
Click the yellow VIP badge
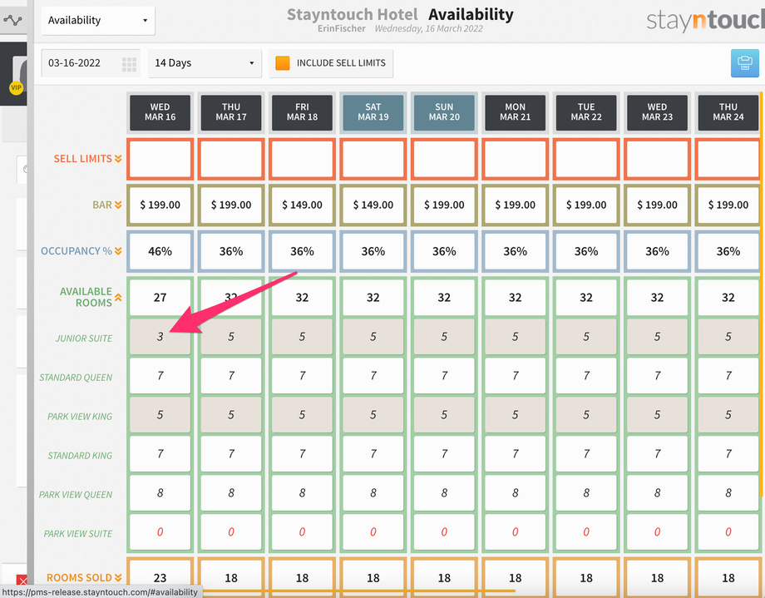coord(16,88)
